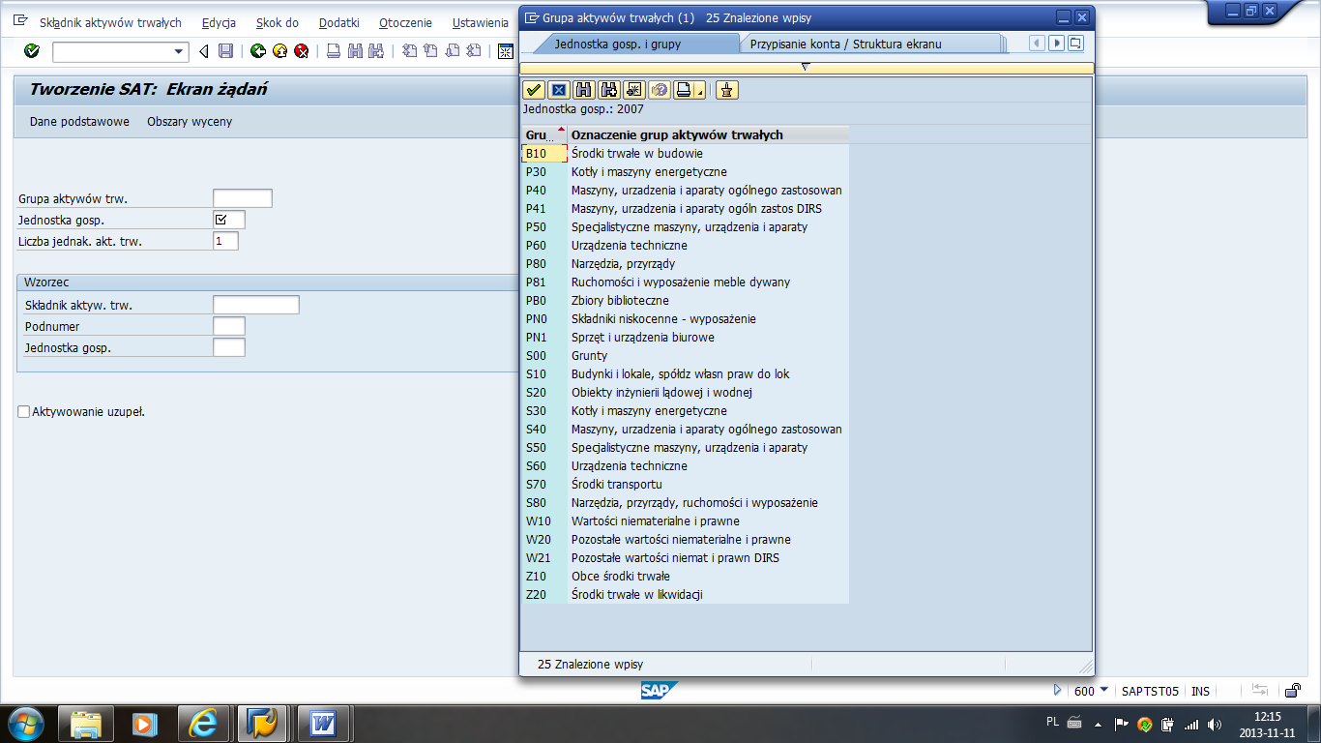Open the Składnik aktywów trwałych menu
Viewport: 1321px width, 743px height.
coord(110,22)
